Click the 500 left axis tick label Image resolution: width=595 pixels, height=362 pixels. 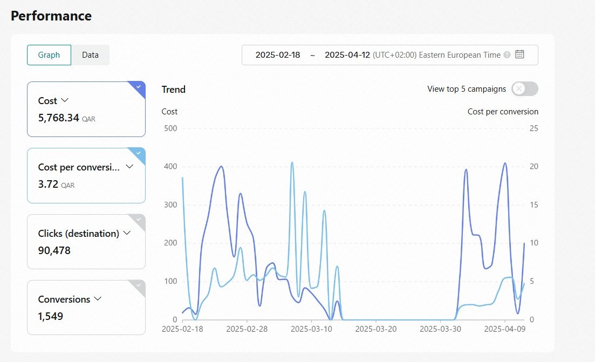[170, 128]
